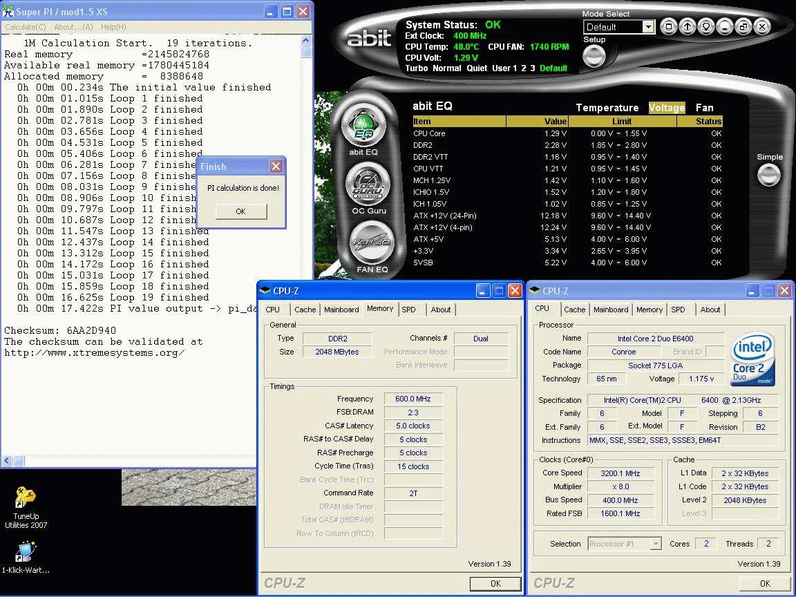Click the Memory CPU-Z window title icon
Viewport: 796px width, 597px height.
(265, 291)
